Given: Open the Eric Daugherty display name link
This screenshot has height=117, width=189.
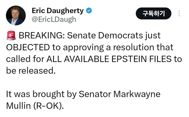Looking at the screenshot, I should click(58, 11).
